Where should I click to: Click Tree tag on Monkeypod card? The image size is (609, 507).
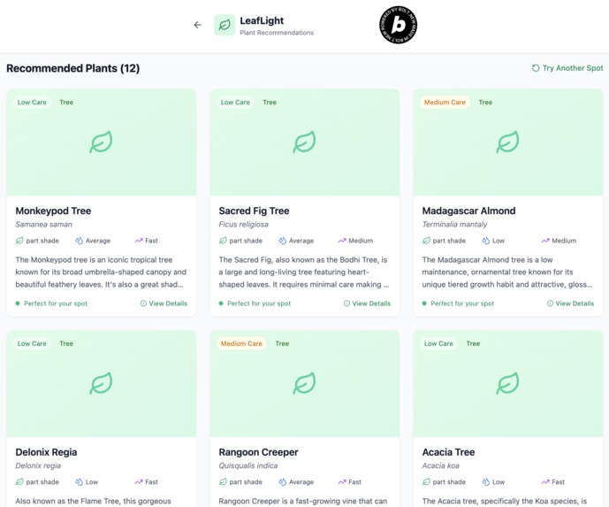66,103
